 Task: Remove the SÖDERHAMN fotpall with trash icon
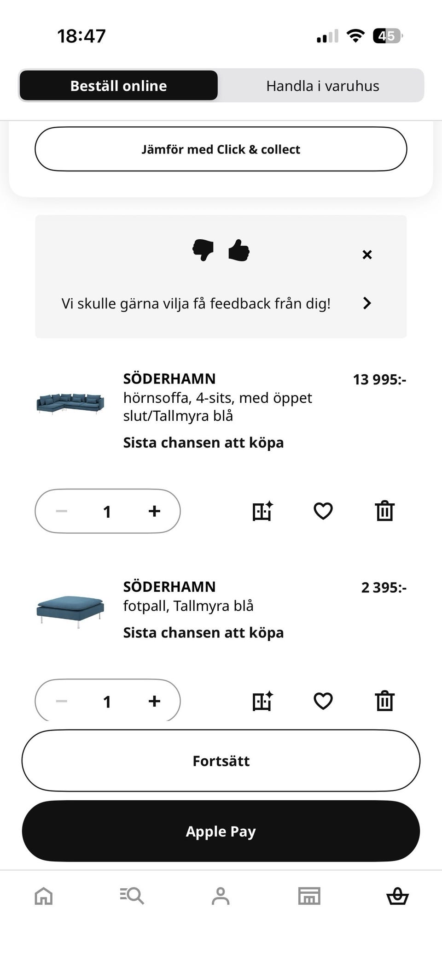384,701
